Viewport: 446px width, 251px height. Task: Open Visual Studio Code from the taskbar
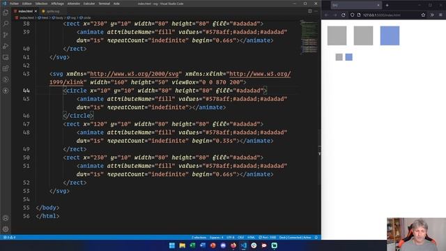tap(243, 245)
